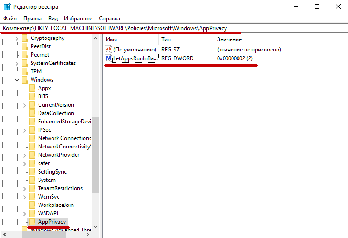Select the TPM folder icon
Image resolution: width=348 pixels, height=238 pixels.
[25, 71]
